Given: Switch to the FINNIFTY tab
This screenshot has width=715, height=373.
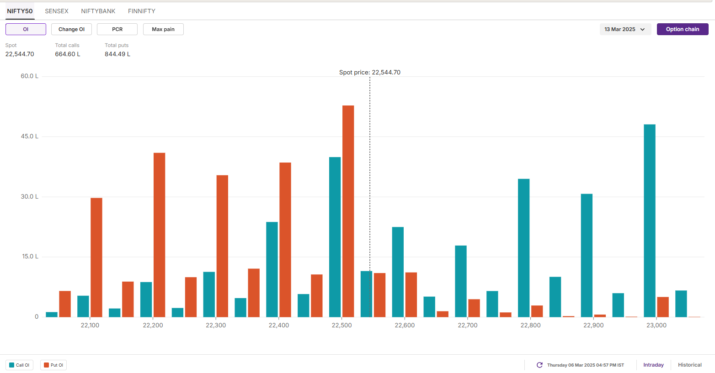Looking at the screenshot, I should point(142,11).
